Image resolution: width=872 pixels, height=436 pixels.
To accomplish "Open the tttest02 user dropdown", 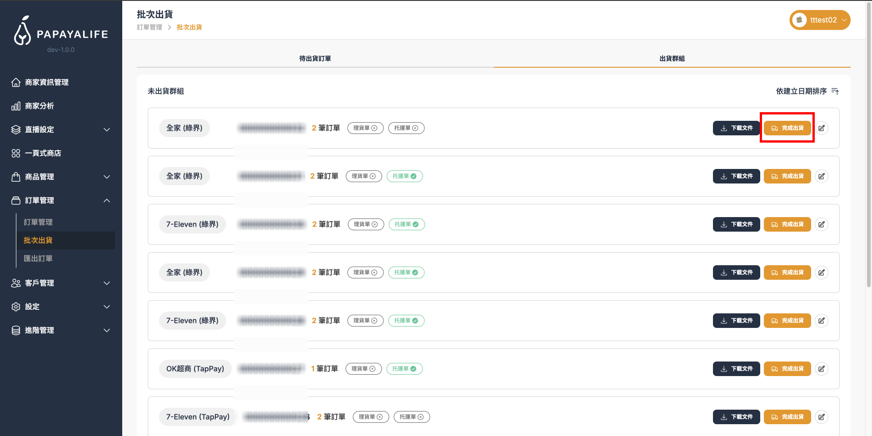I will (x=819, y=20).
